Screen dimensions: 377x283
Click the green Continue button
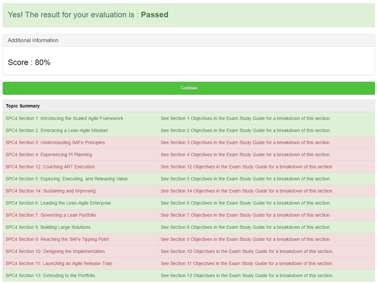[x=189, y=88]
